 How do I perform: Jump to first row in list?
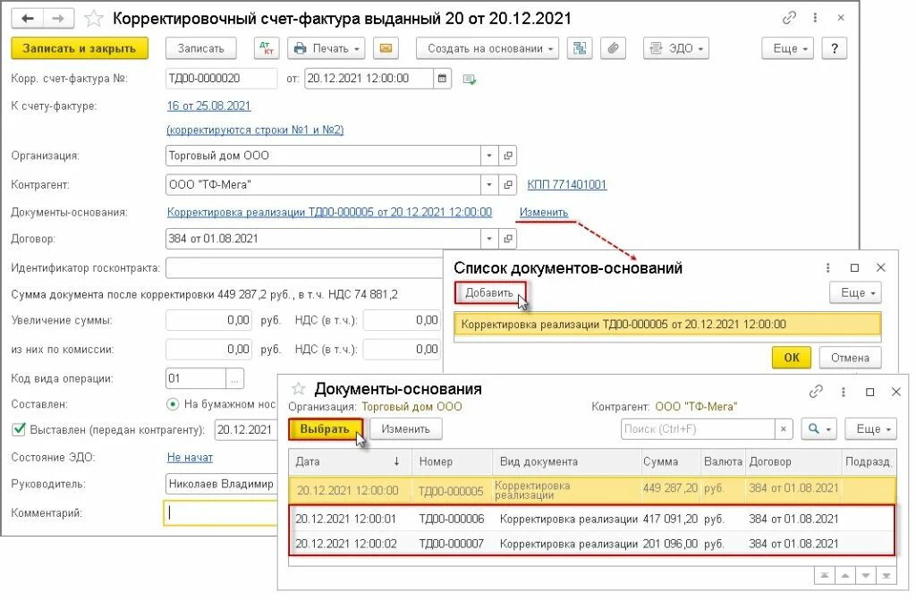tap(824, 576)
